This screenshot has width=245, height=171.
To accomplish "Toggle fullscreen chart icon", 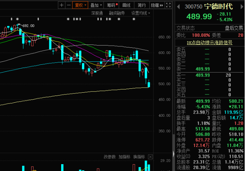I will pos(168,5).
